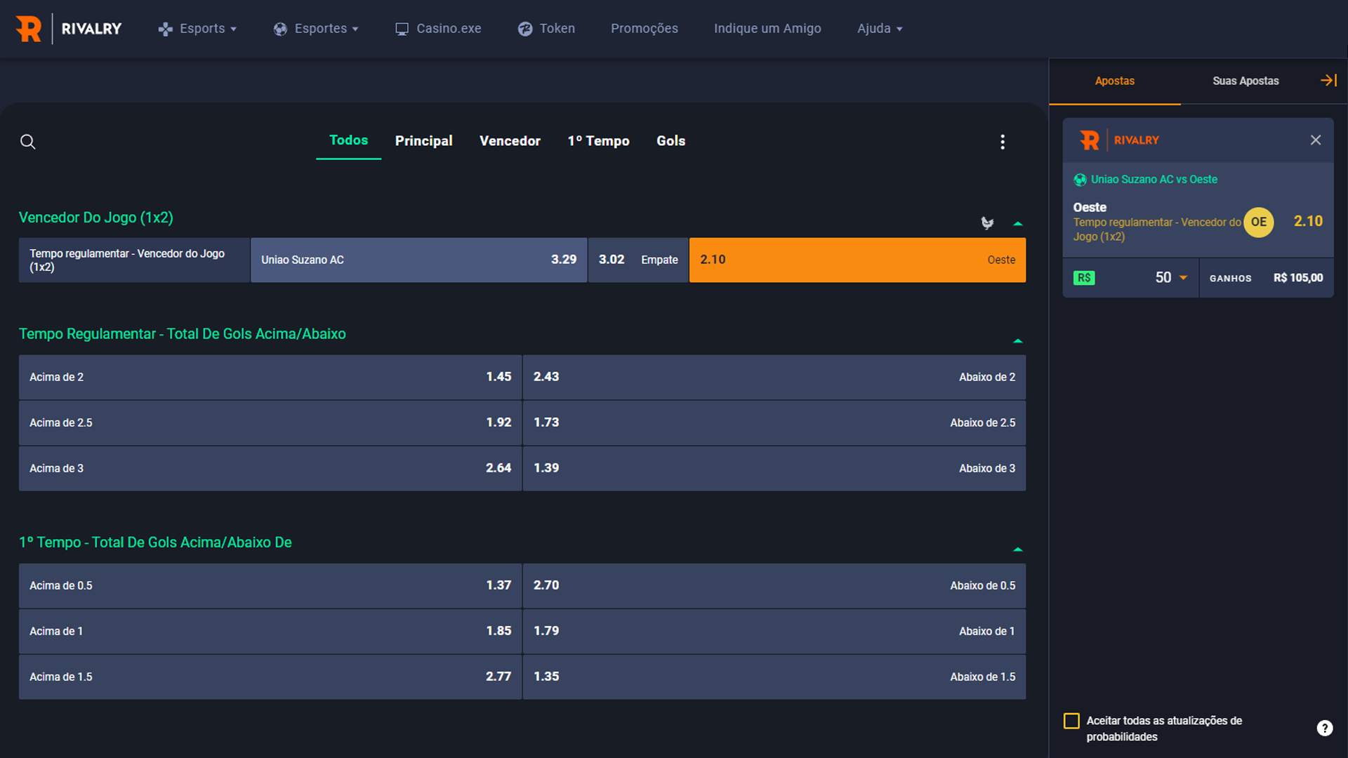1348x758 pixels.
Task: Select Abaixo de 0.5 at 2.70
Action: point(774,585)
